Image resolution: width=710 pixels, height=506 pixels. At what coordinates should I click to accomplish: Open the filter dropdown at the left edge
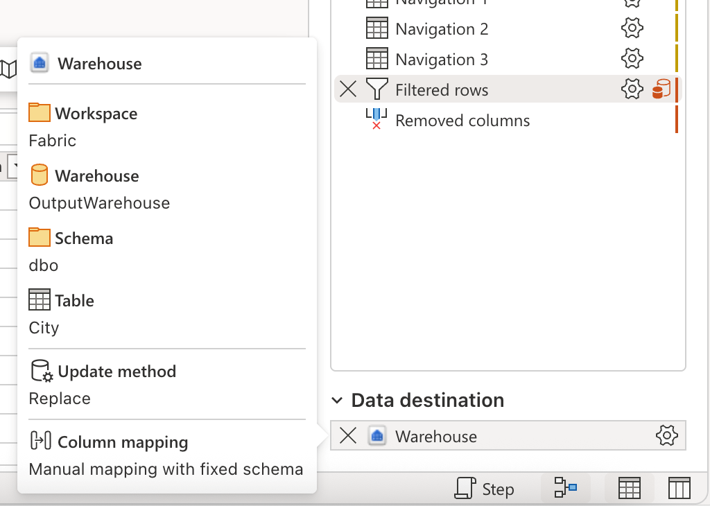15,166
